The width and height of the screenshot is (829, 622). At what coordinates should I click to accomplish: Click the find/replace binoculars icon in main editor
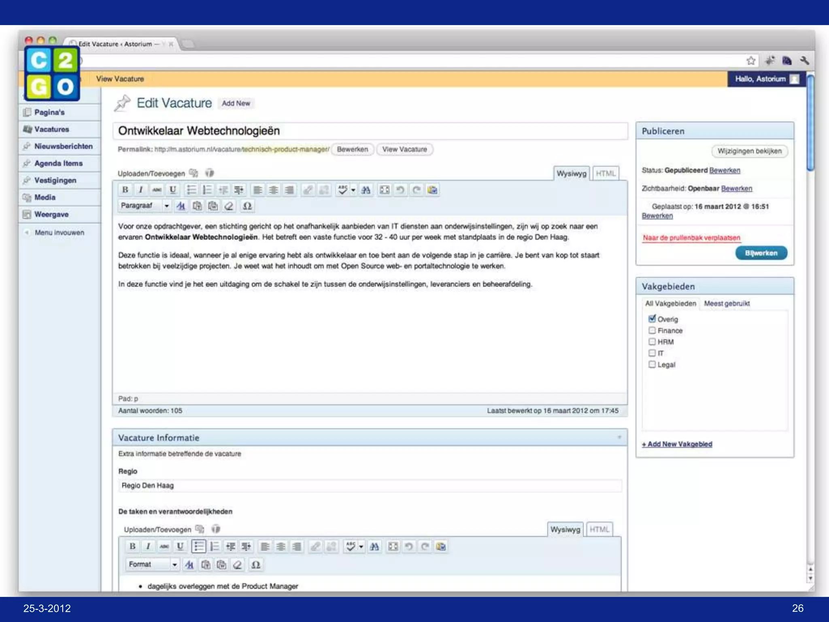coord(366,190)
